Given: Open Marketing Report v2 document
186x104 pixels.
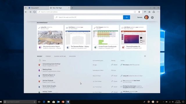Looking at the screenshot, I should click(x=49, y=75).
